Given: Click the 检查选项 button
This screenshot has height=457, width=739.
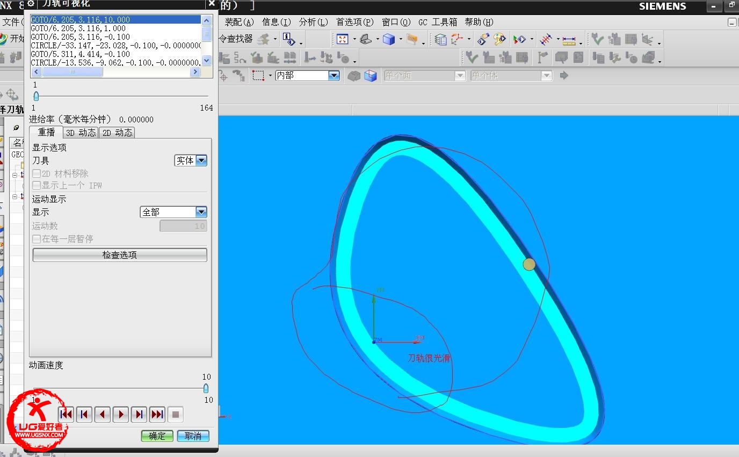Looking at the screenshot, I should [x=120, y=255].
